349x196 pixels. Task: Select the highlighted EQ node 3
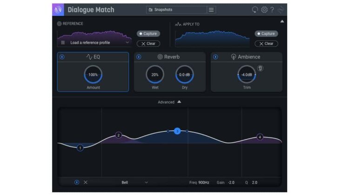click(177, 131)
